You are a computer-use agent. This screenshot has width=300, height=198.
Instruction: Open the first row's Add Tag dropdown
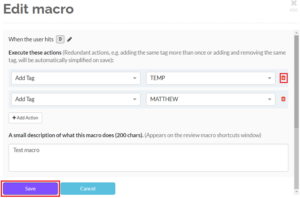76,78
